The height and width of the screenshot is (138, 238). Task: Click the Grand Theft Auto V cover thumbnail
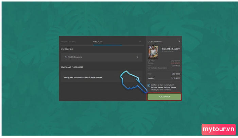(153, 52)
